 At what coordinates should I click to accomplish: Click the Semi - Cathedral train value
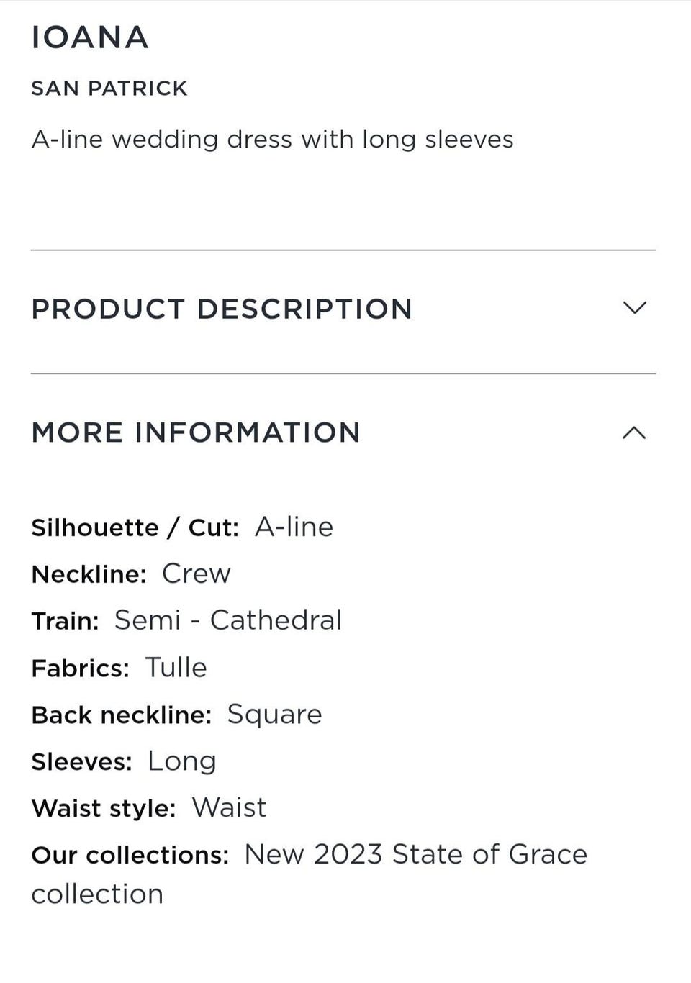coord(227,620)
